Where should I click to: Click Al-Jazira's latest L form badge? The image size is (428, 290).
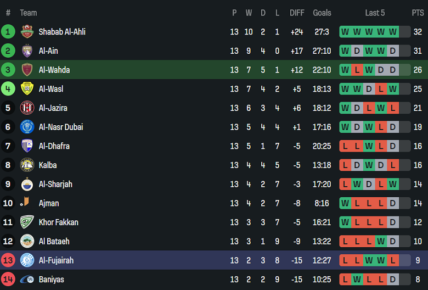coord(393,108)
